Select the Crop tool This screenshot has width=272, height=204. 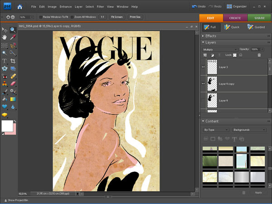13,61
